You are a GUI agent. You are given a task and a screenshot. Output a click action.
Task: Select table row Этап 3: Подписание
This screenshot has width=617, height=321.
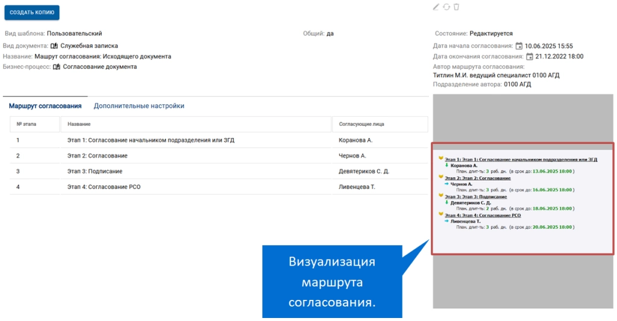(95, 172)
